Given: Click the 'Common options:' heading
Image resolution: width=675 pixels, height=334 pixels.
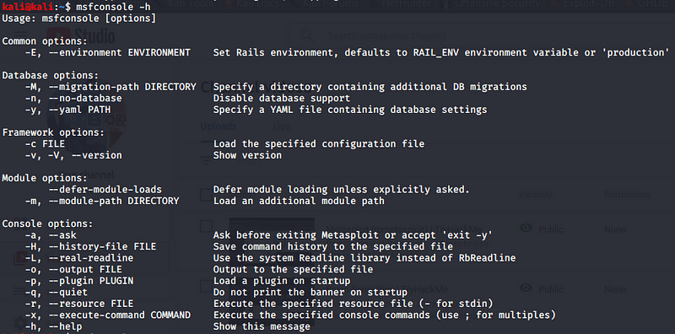Looking at the screenshot, I should pyautogui.click(x=45, y=41).
